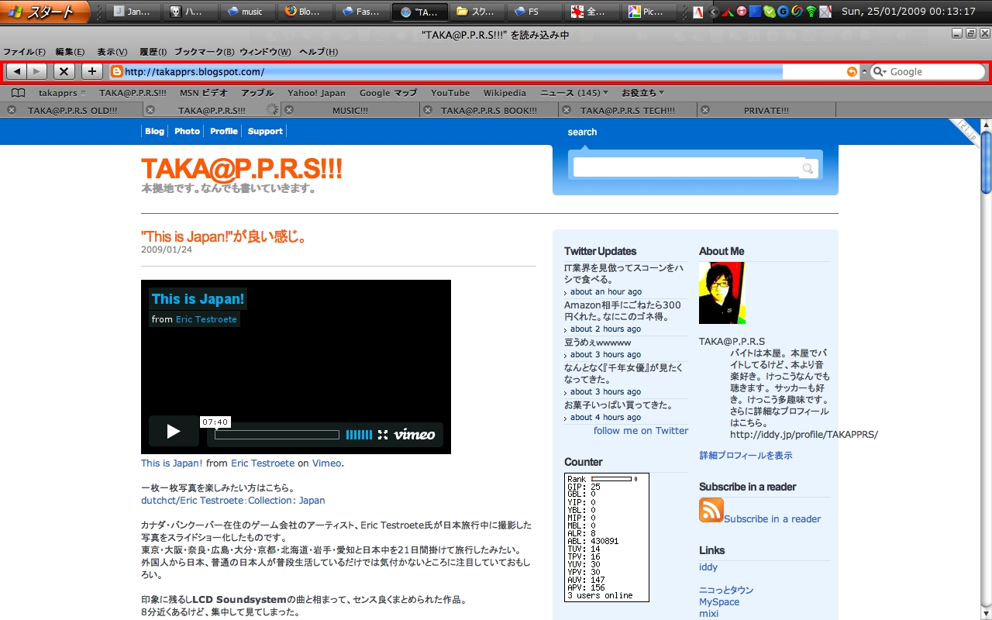Viewport: 992px width, 620px height.
Task: Stop page loading with the X button
Action: 64,71
